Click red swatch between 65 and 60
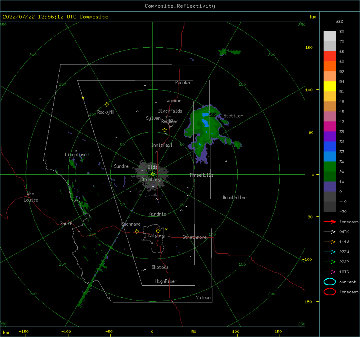The width and height of the screenshot is (360, 337). pyautogui.click(x=330, y=57)
